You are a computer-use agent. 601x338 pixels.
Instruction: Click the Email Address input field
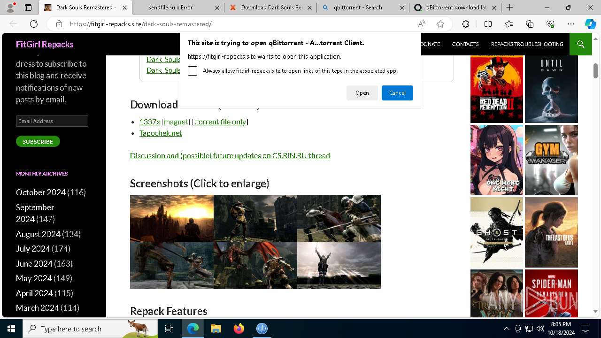coord(52,121)
